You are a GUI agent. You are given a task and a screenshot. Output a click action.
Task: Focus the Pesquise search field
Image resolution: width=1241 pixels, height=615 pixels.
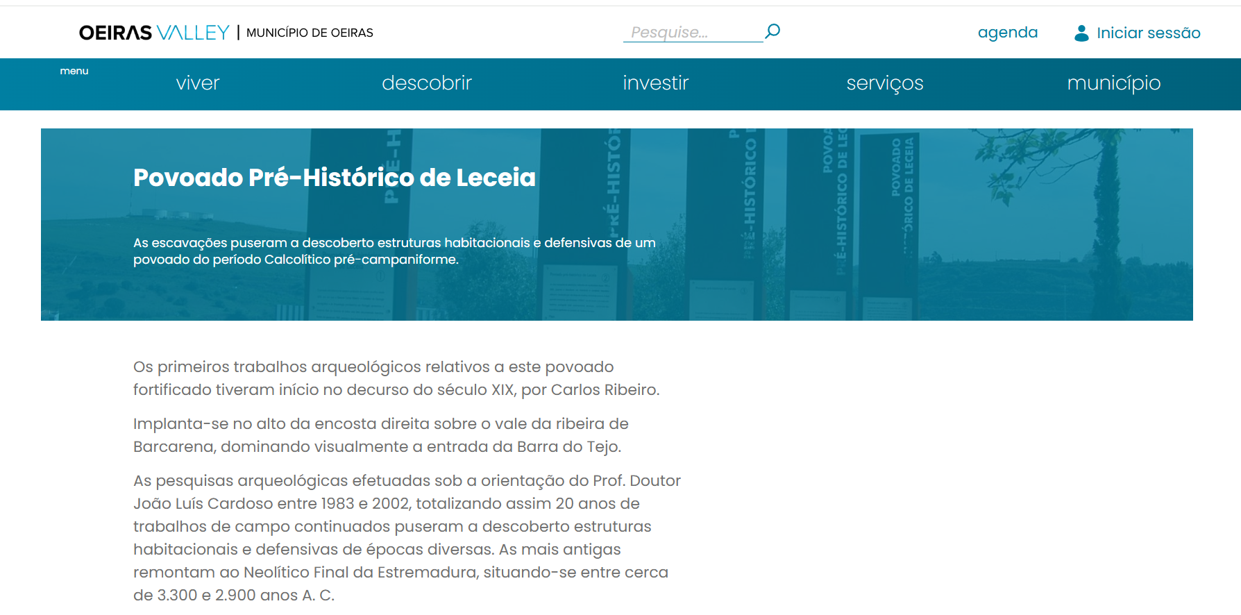click(x=693, y=32)
